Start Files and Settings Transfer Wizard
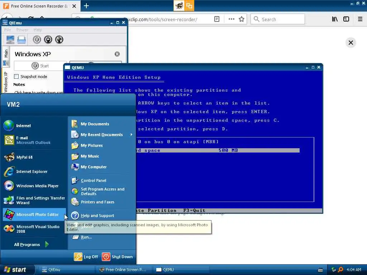 tap(35, 200)
